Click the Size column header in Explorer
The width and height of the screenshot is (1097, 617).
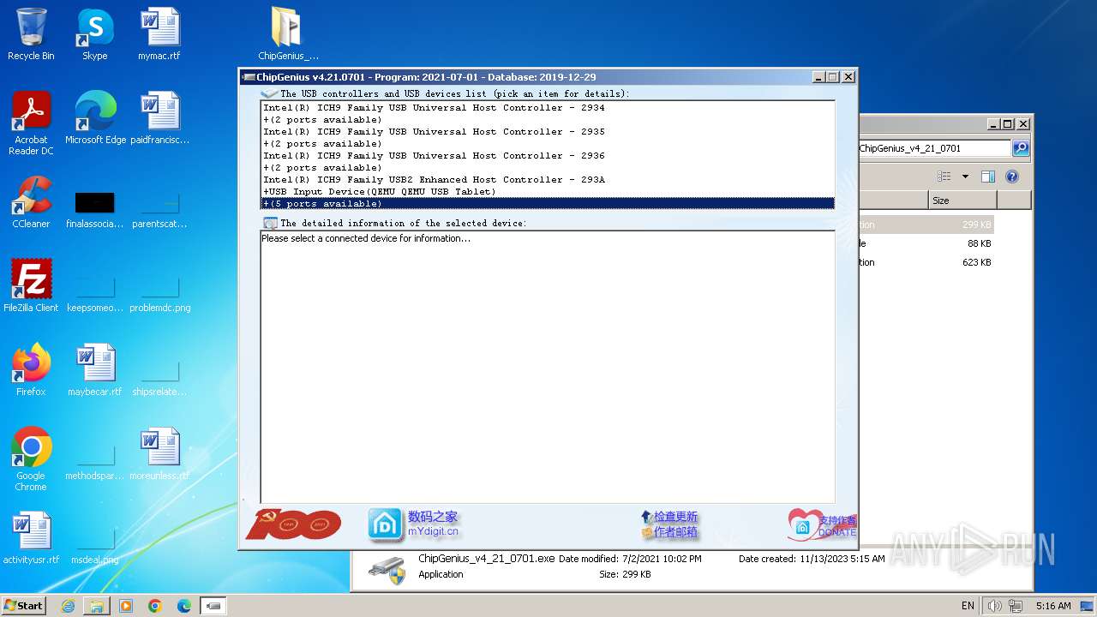962,201
